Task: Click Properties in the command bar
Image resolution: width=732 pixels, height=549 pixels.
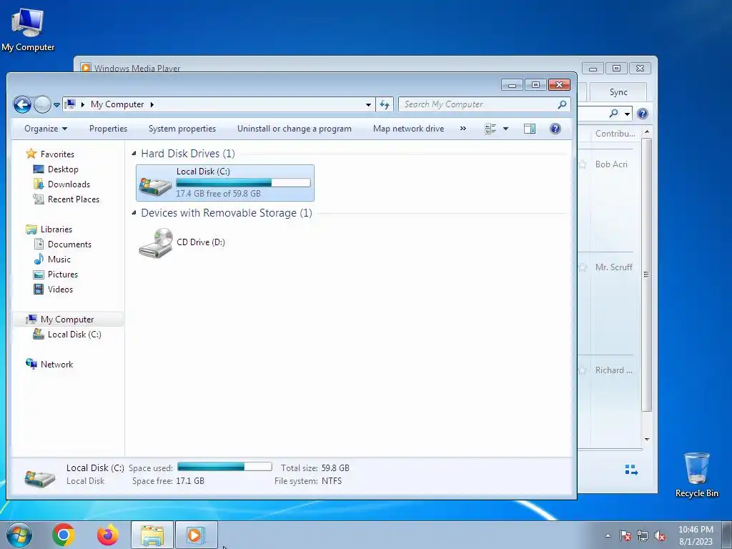Action: [108, 129]
